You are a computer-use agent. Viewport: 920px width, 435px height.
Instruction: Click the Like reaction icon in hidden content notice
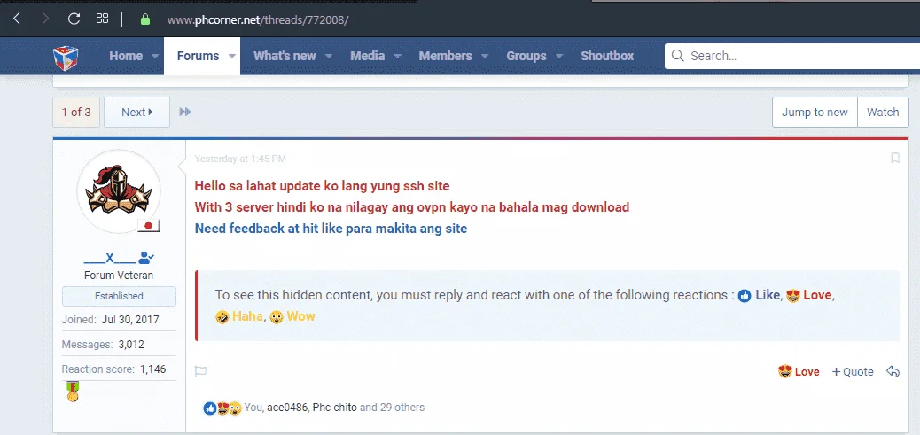click(745, 296)
